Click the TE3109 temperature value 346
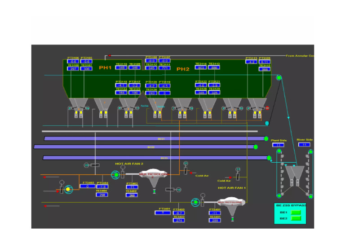The image size is (345, 244). 135,67
